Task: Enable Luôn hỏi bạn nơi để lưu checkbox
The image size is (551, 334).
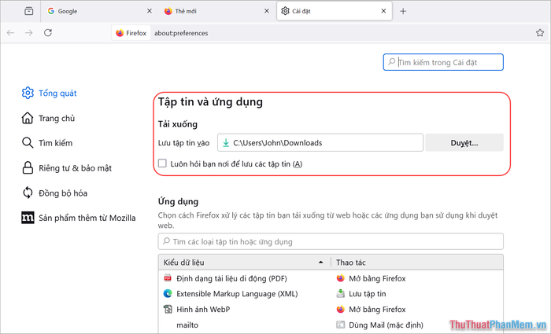Action: [x=162, y=163]
